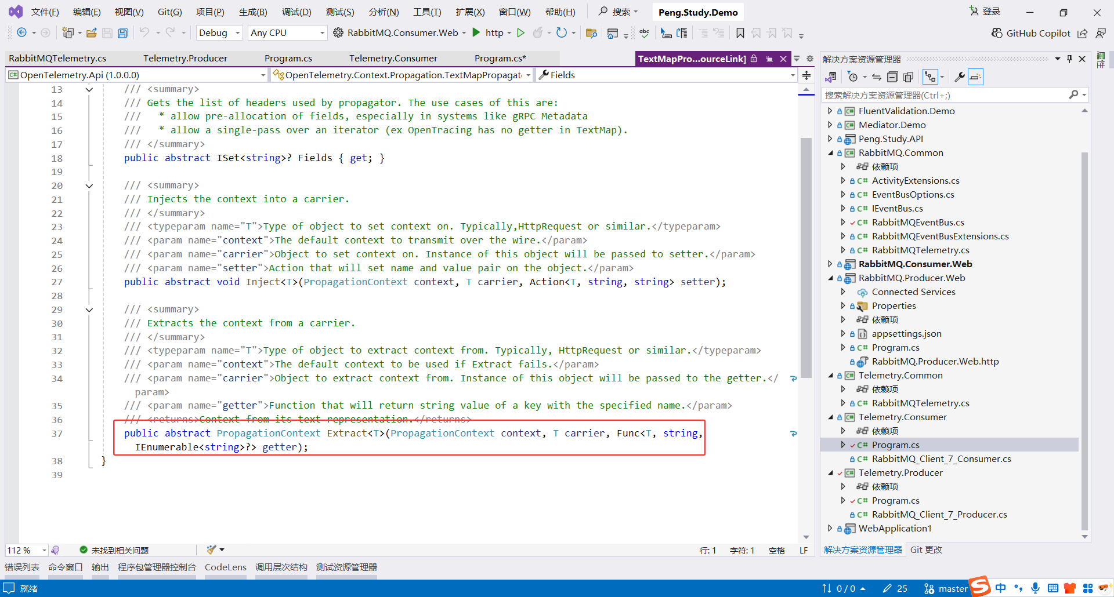Viewport: 1114px width, 597px height.
Task: Open the 调试(D) menu
Action: 296,12
